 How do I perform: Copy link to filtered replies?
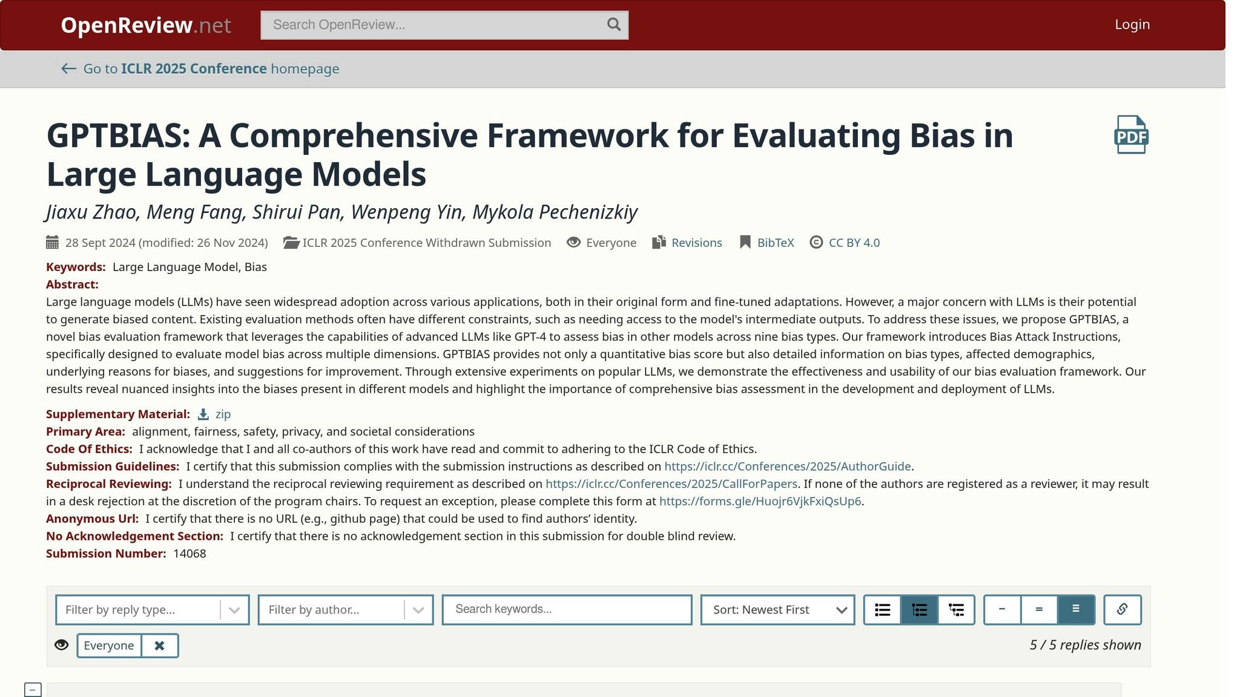(x=1122, y=609)
